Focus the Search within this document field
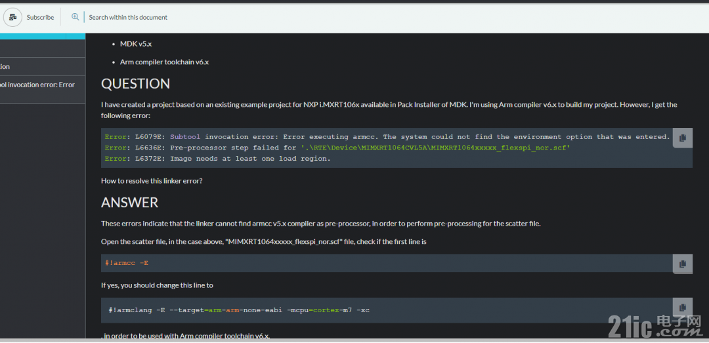The height and width of the screenshot is (343, 709). [128, 17]
